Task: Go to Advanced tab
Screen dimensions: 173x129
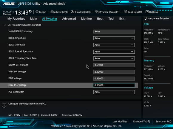Action: [x=69, y=19]
